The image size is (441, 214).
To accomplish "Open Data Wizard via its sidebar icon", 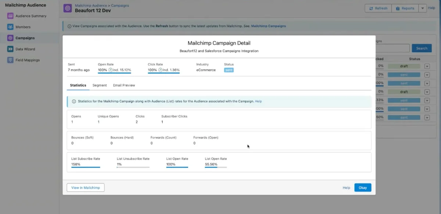I will [x=10, y=49].
